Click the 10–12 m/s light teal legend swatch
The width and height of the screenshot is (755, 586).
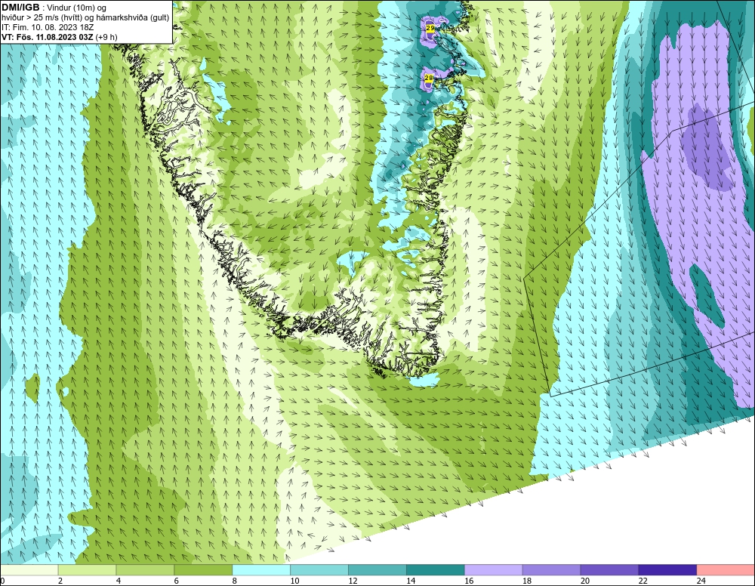[319, 570]
